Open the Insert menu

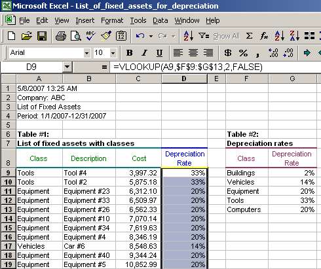click(x=85, y=20)
